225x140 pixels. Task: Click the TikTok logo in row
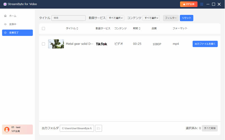[102, 44]
